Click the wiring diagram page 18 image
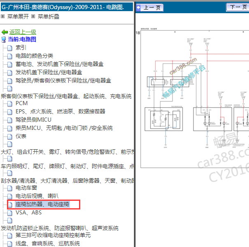Image resolution: width=249 pixels, height=247 pixels. point(195,99)
